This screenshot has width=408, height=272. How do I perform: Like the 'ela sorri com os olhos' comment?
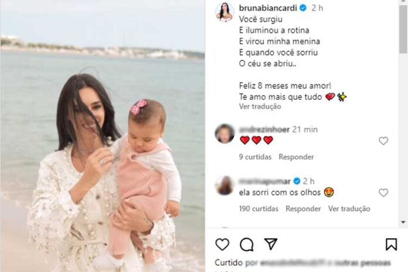click(383, 193)
